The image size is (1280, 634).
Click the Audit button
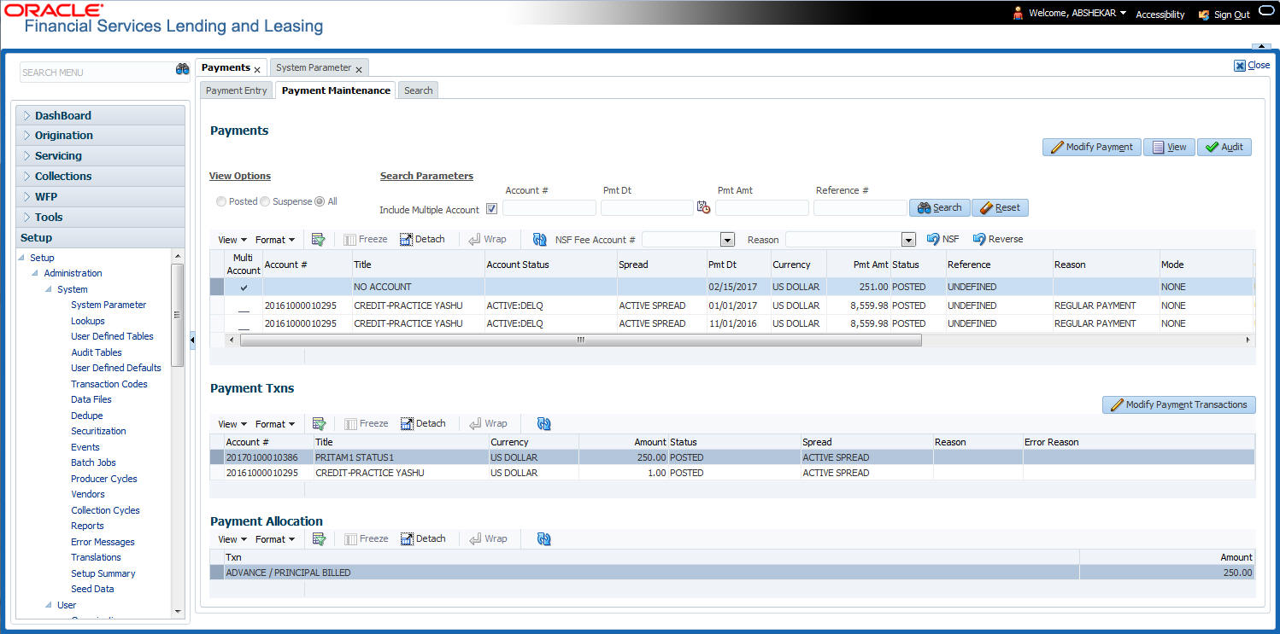click(x=1224, y=147)
